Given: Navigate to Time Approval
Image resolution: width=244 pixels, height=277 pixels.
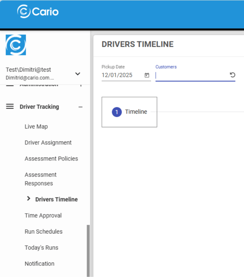Looking at the screenshot, I should (43, 216).
